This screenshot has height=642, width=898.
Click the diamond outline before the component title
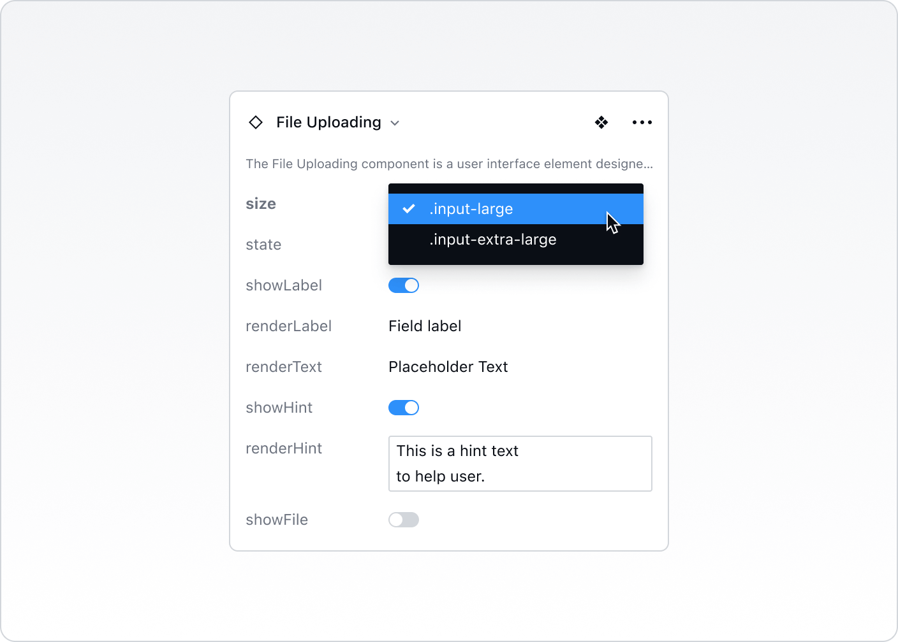point(256,122)
